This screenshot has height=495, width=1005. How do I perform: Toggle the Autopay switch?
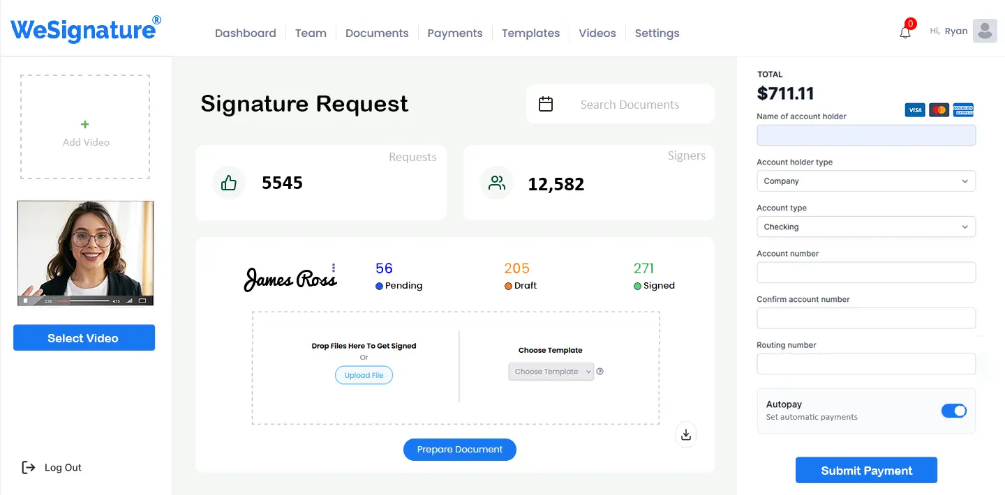click(954, 411)
